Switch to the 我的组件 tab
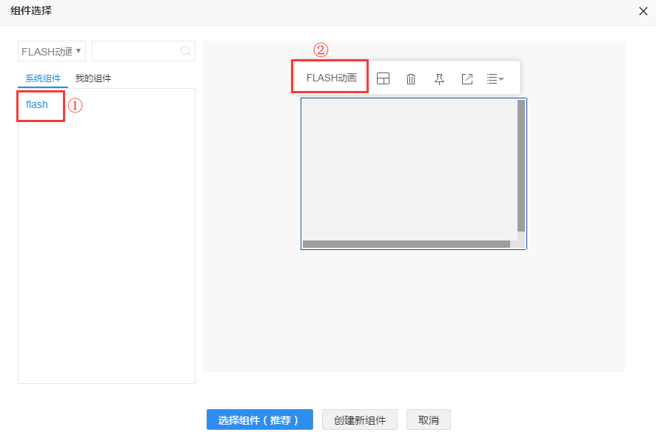The width and height of the screenshot is (656, 435). 93,78
